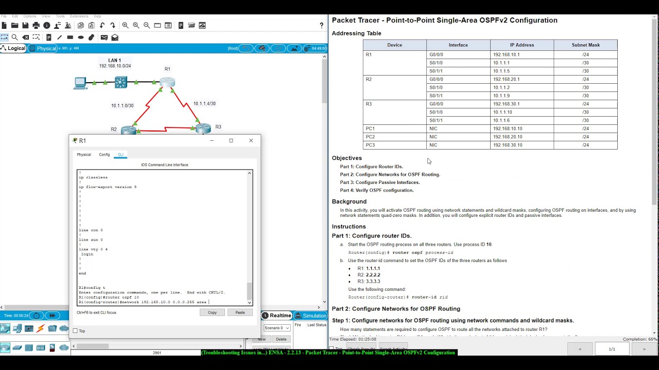Click into the IOS command line terminal

(162, 237)
